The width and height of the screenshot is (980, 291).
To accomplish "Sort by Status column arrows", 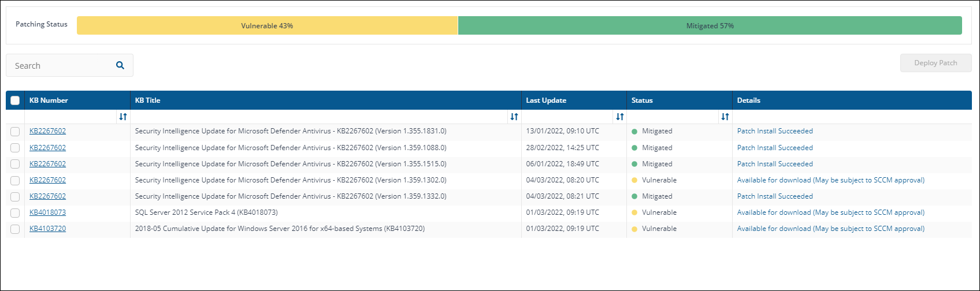I will (725, 117).
